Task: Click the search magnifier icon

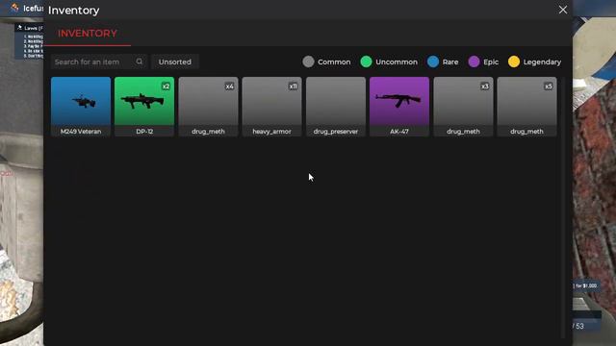Action: tap(140, 62)
